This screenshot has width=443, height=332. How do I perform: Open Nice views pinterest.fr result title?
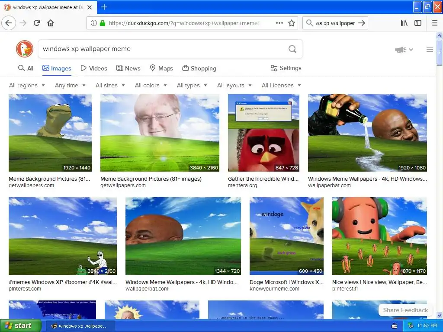click(x=379, y=282)
